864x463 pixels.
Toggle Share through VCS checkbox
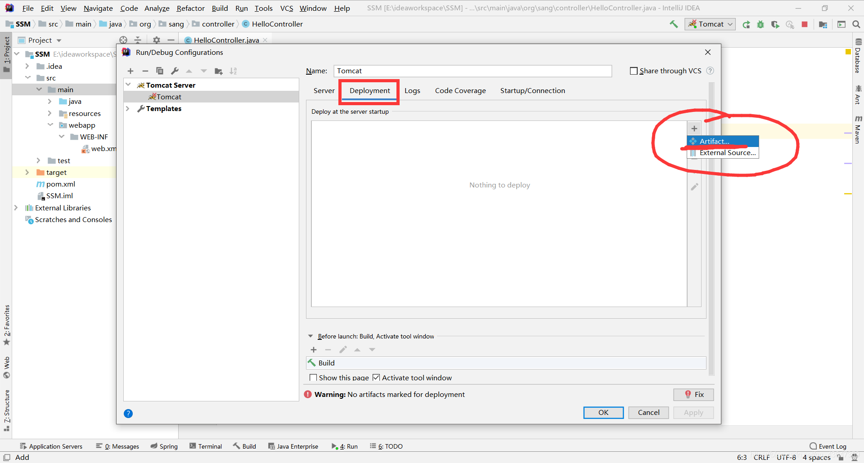(634, 71)
